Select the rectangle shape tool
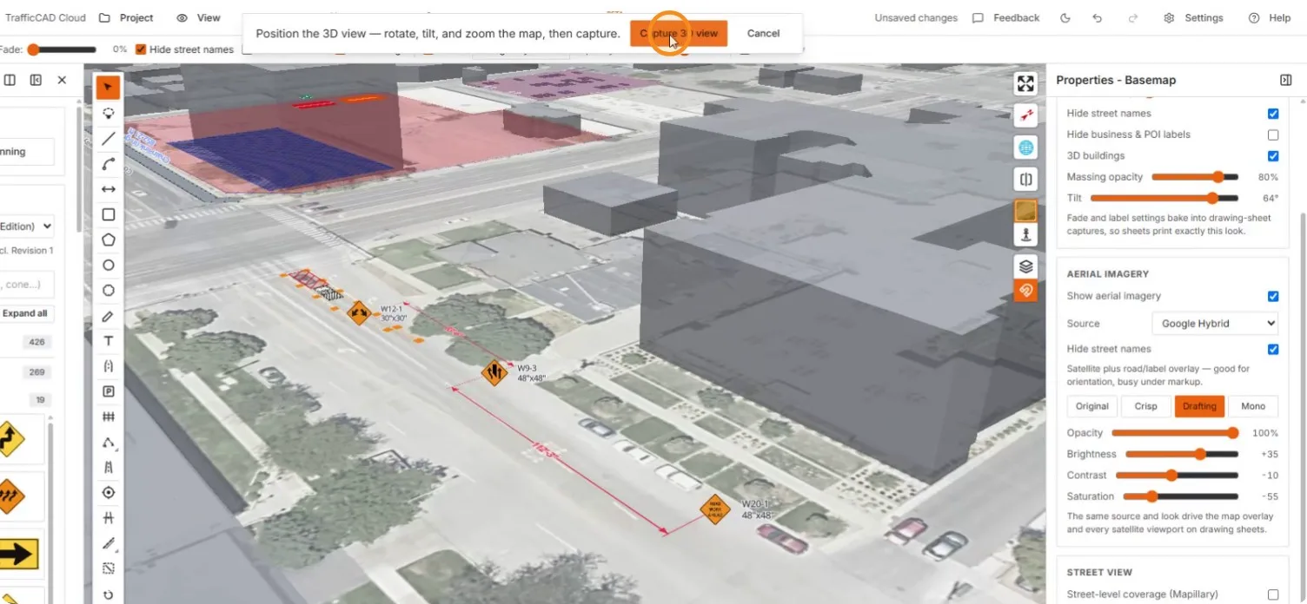The image size is (1307, 604). pos(109,214)
